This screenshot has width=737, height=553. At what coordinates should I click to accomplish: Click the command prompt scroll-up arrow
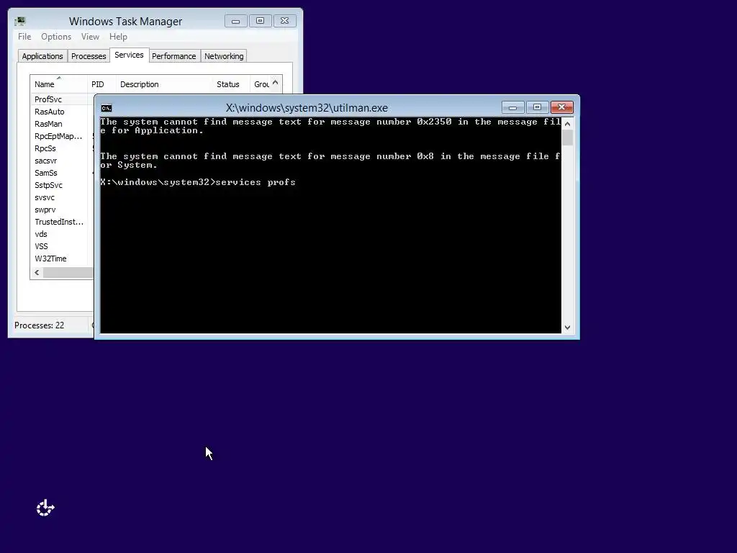[x=567, y=124]
